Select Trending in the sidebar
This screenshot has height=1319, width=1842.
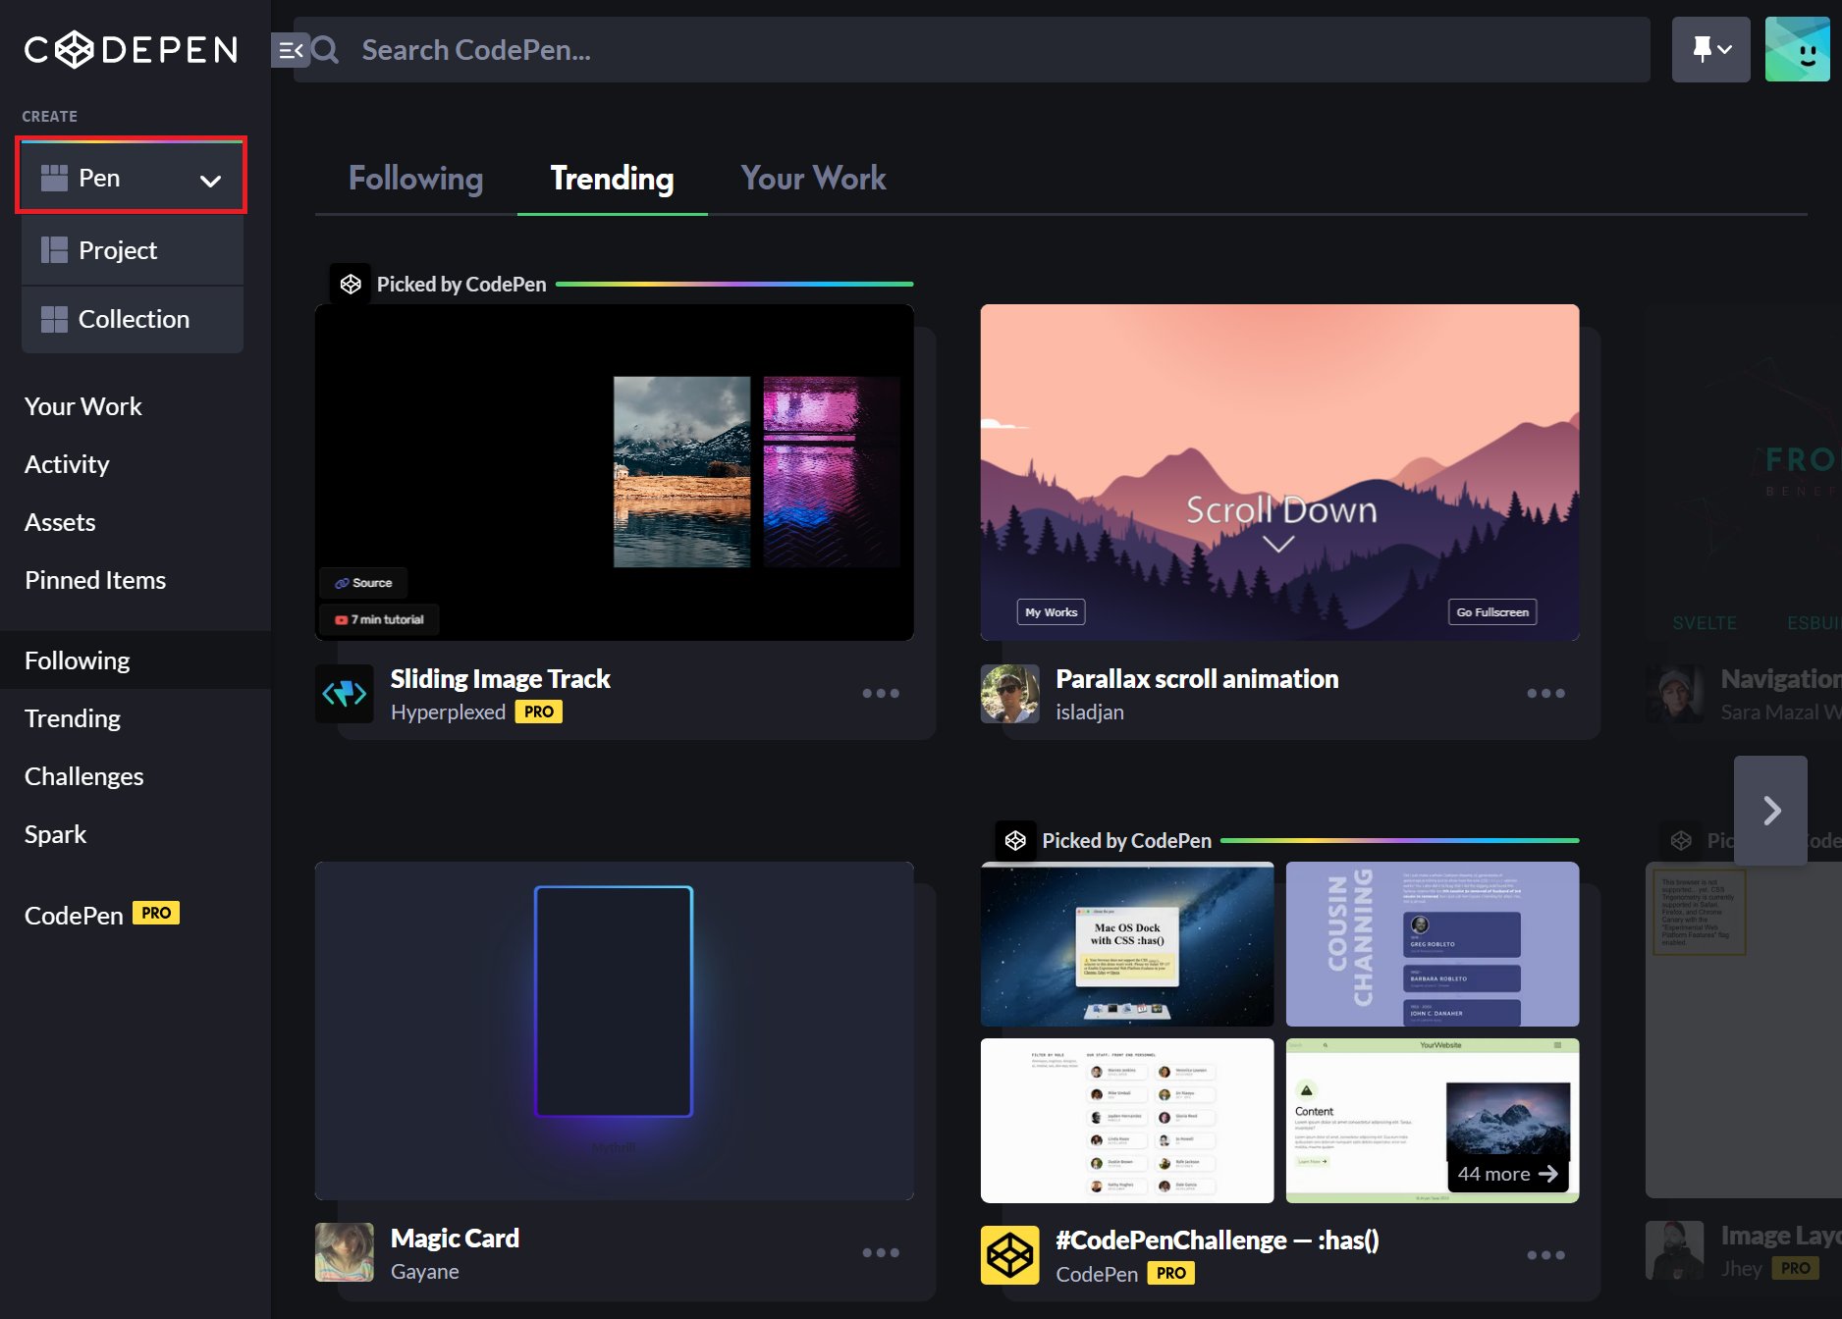[73, 718]
